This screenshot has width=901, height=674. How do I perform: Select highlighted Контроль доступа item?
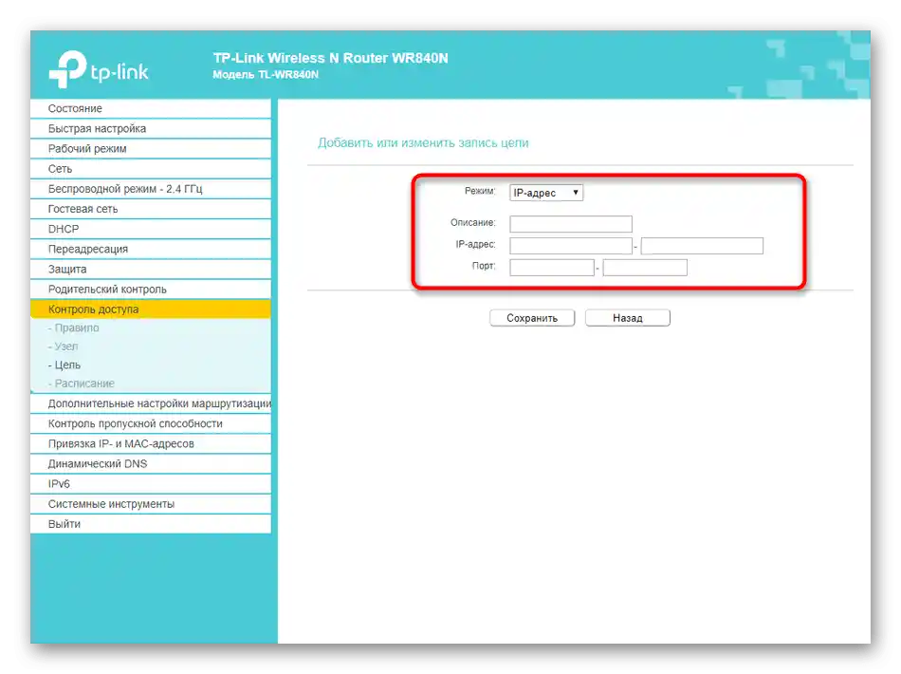[151, 309]
